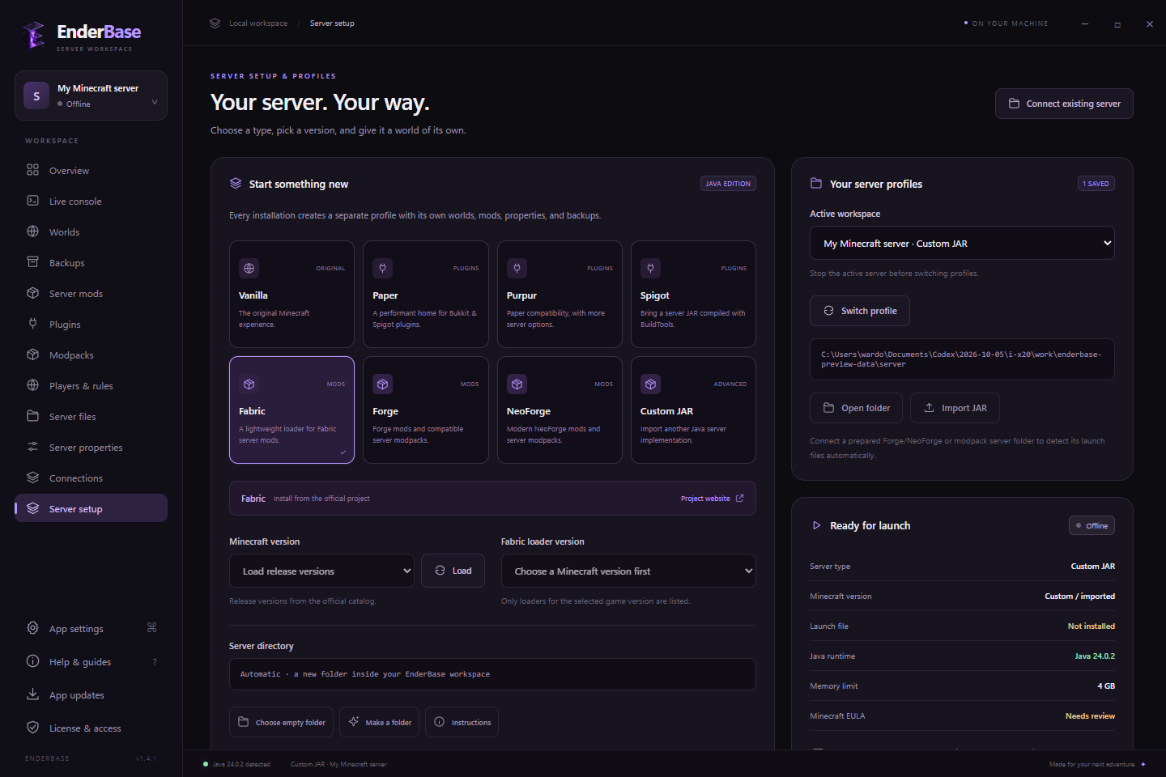Image resolution: width=1166 pixels, height=777 pixels.
Task: Click the License & access shield icon
Action: (32, 728)
